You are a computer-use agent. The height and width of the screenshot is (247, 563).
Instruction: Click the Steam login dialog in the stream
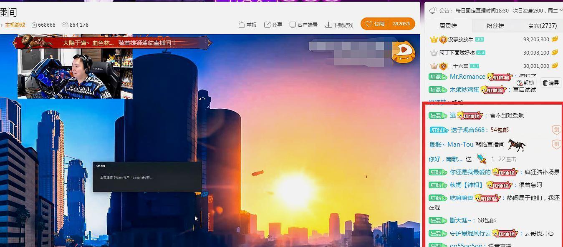tap(147, 177)
